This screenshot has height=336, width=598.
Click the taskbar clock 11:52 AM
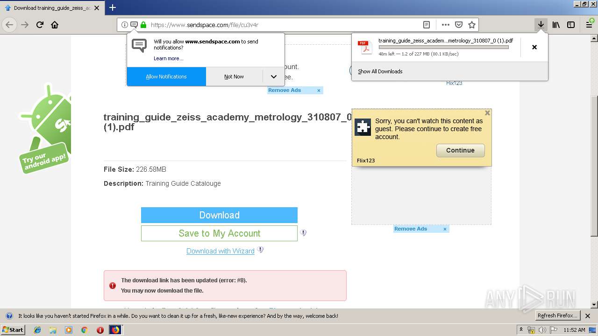[574, 330]
